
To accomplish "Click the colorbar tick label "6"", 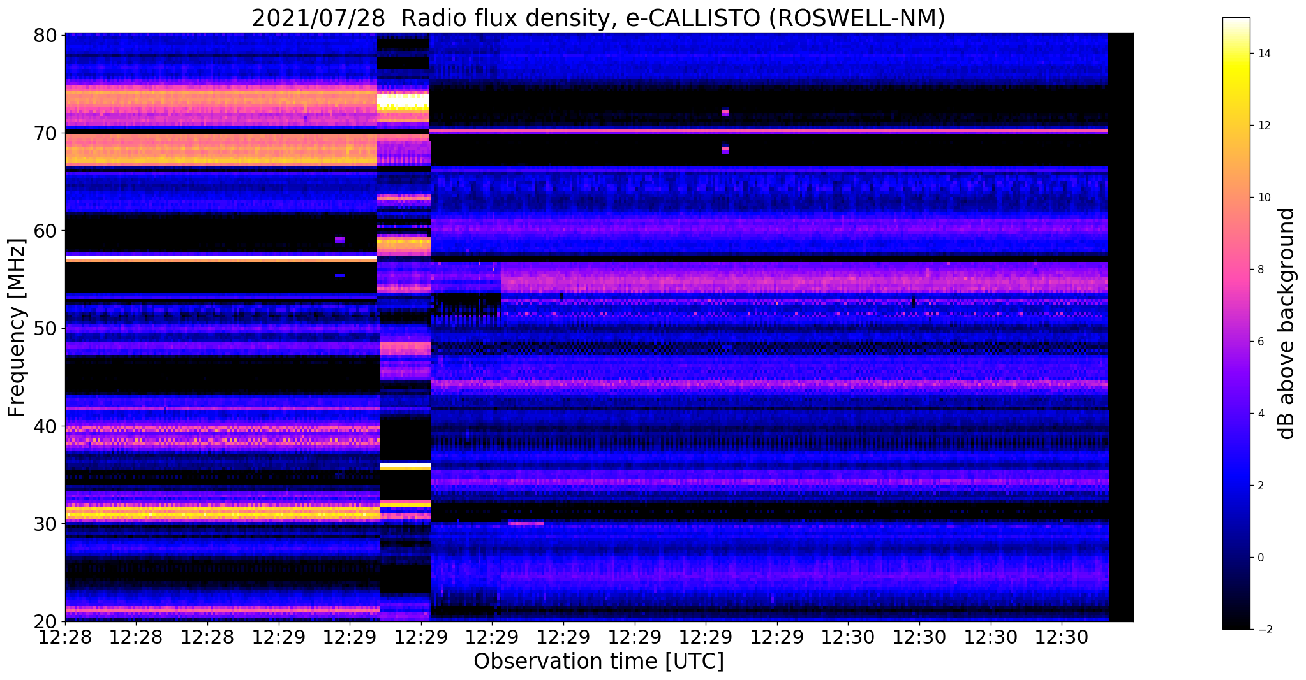I will pos(1260,342).
